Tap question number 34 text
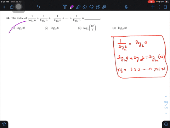 click(x=8, y=18)
